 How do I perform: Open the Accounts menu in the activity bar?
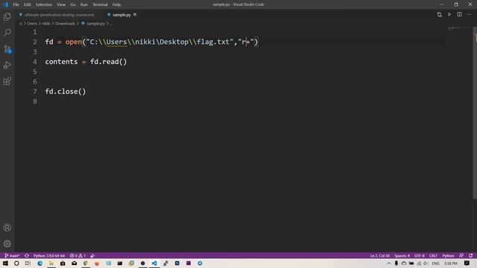pyautogui.click(x=7, y=228)
